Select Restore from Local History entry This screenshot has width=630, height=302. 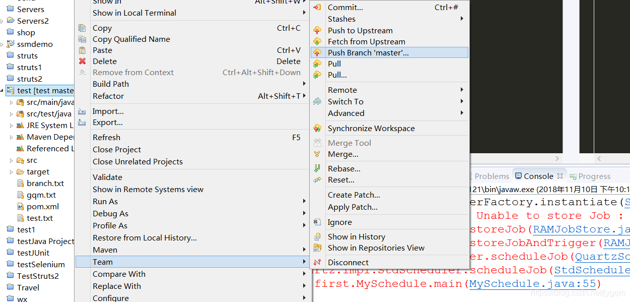click(192, 237)
